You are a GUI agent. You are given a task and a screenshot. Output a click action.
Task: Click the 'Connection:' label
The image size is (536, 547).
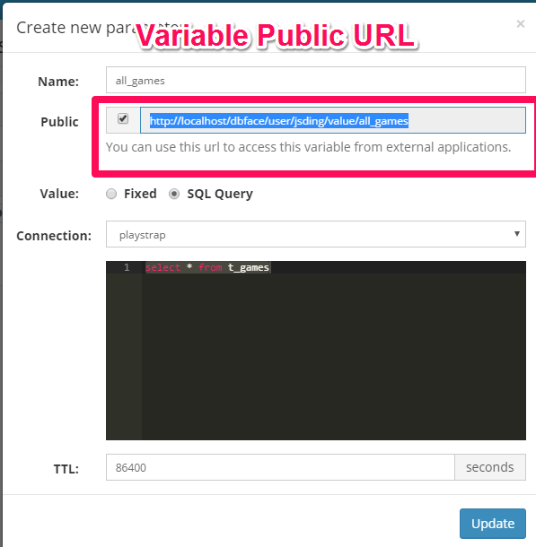tap(54, 236)
